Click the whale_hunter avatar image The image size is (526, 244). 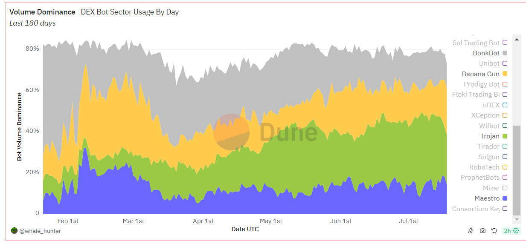tap(14, 230)
